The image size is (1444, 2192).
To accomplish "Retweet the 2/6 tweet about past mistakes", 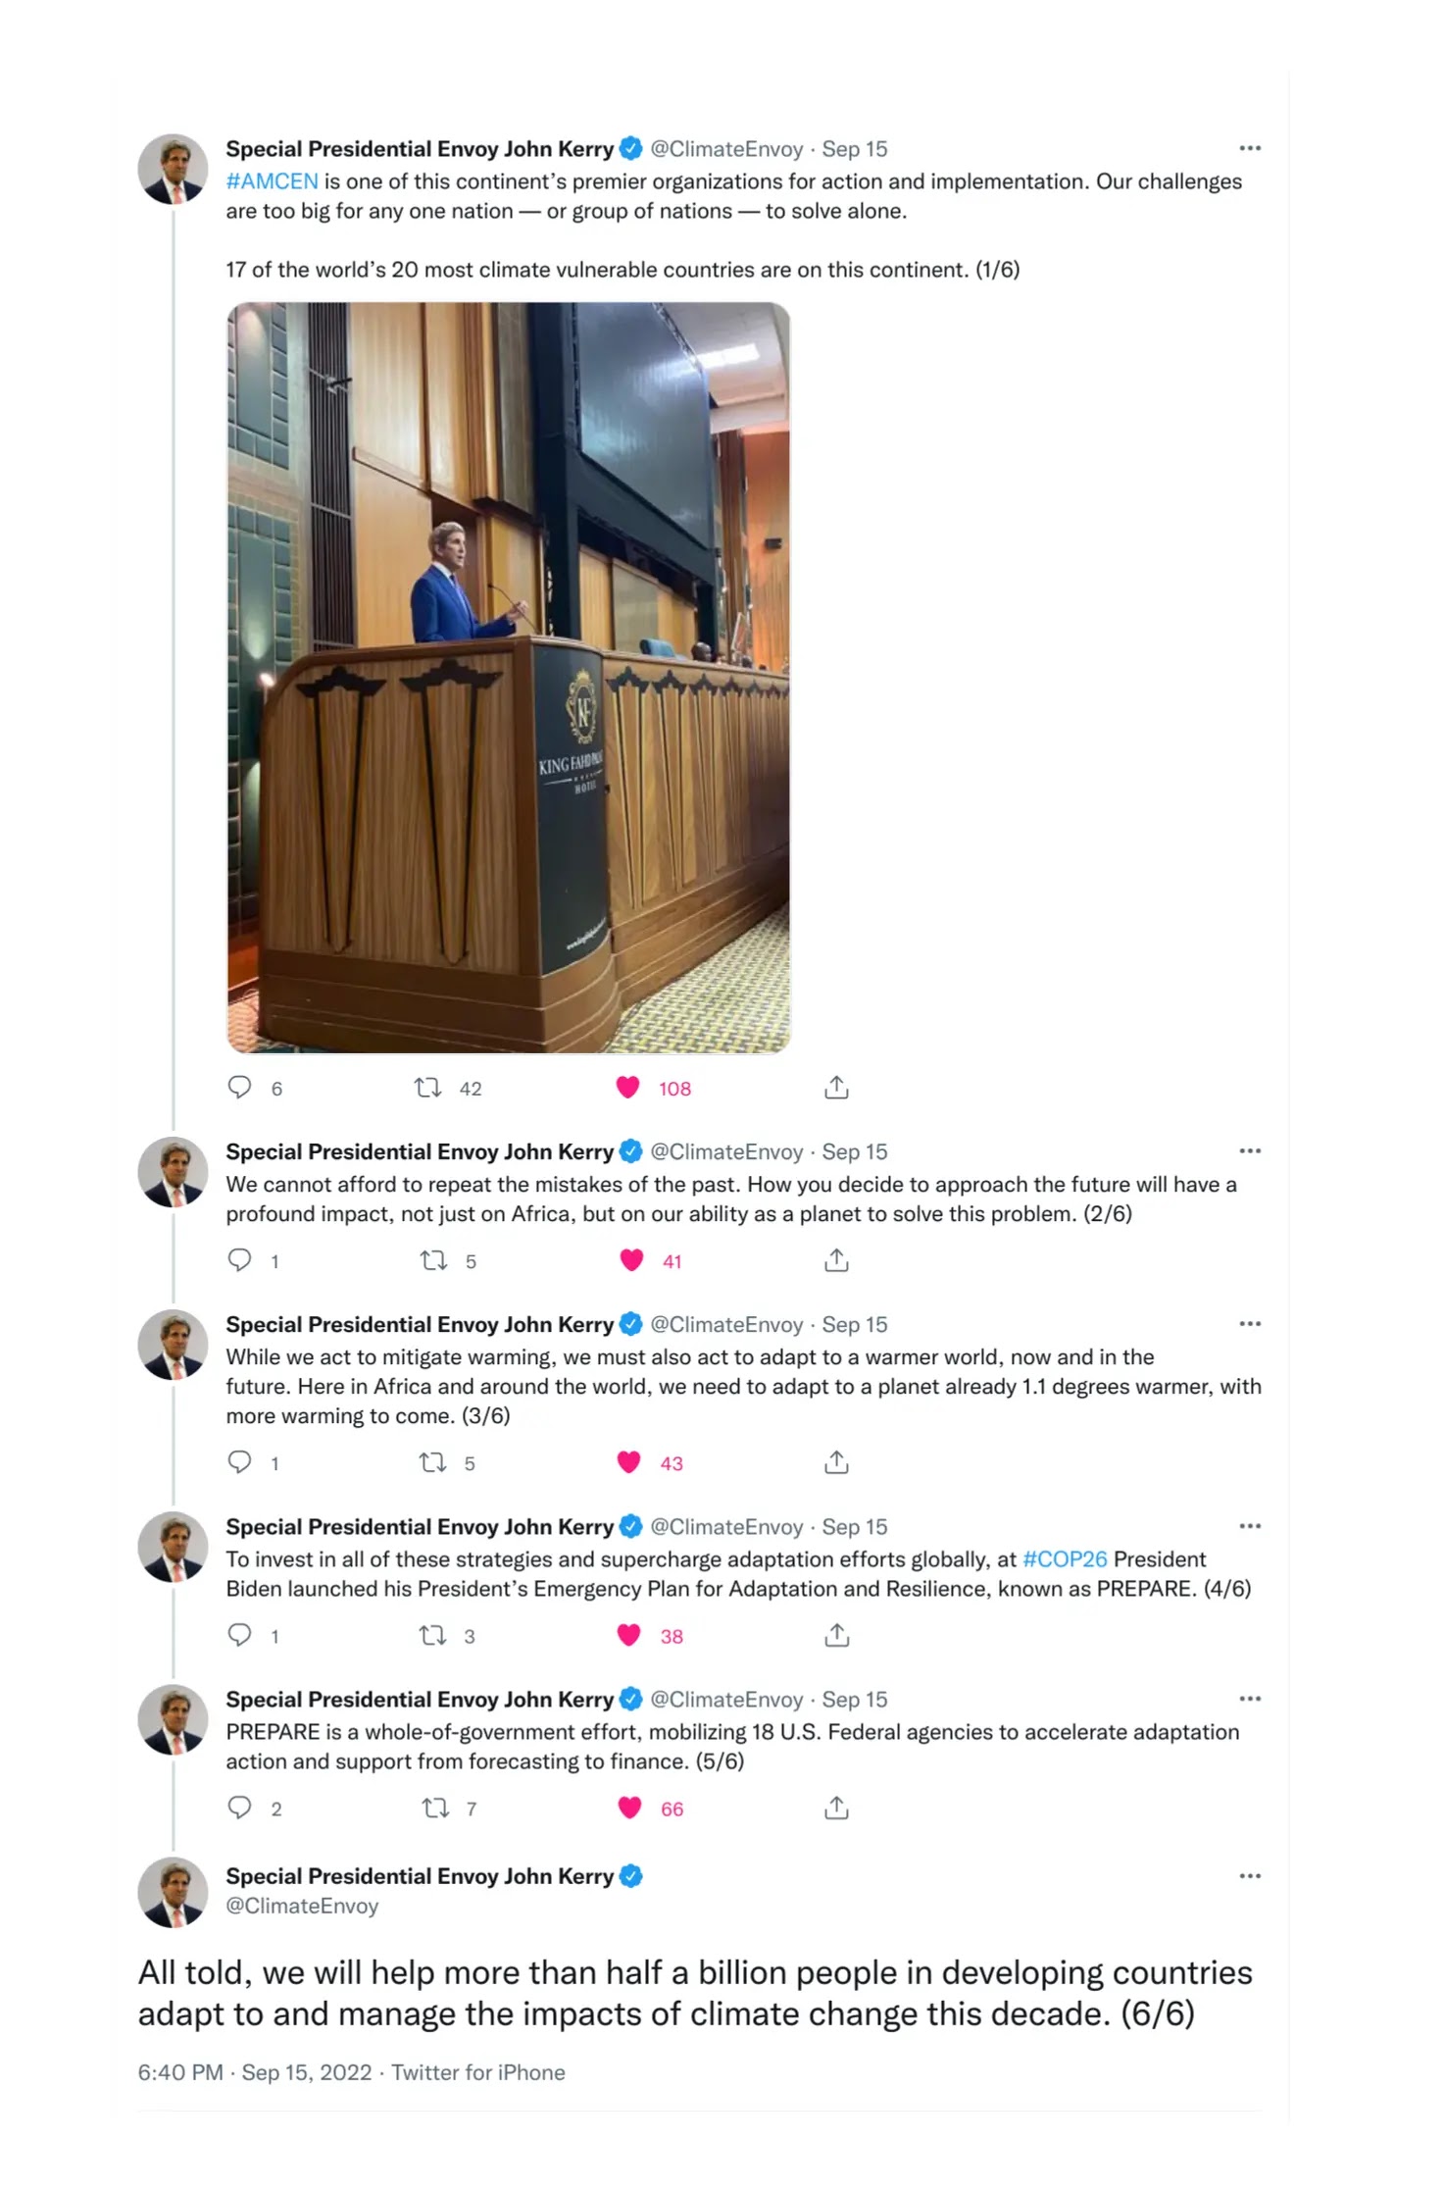I will point(433,1260).
